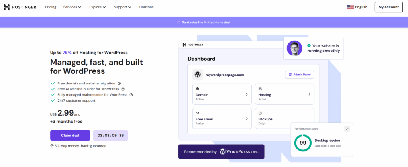The height and width of the screenshot is (167, 408).
Task: Click the 75% discount text
Action: coord(67,53)
